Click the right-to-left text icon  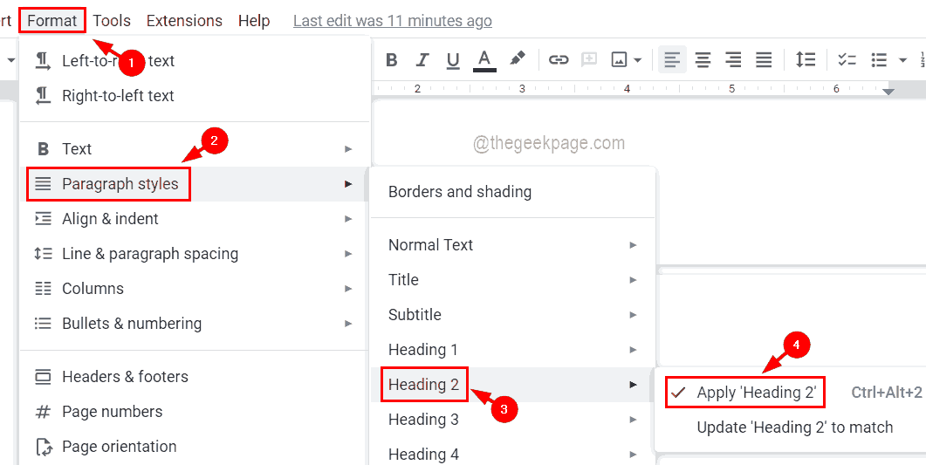point(43,96)
